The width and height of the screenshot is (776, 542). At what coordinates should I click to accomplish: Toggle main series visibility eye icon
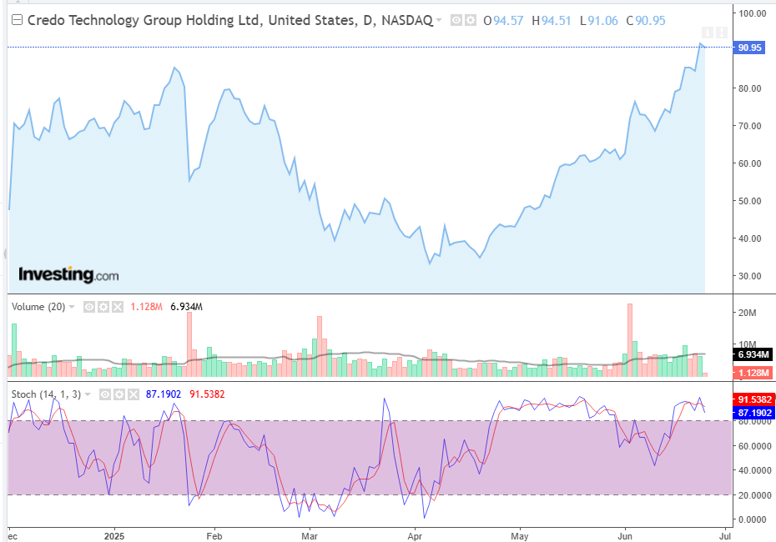(x=456, y=20)
